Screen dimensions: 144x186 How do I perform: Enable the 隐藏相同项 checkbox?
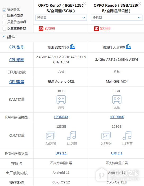click(x=4, y=16)
